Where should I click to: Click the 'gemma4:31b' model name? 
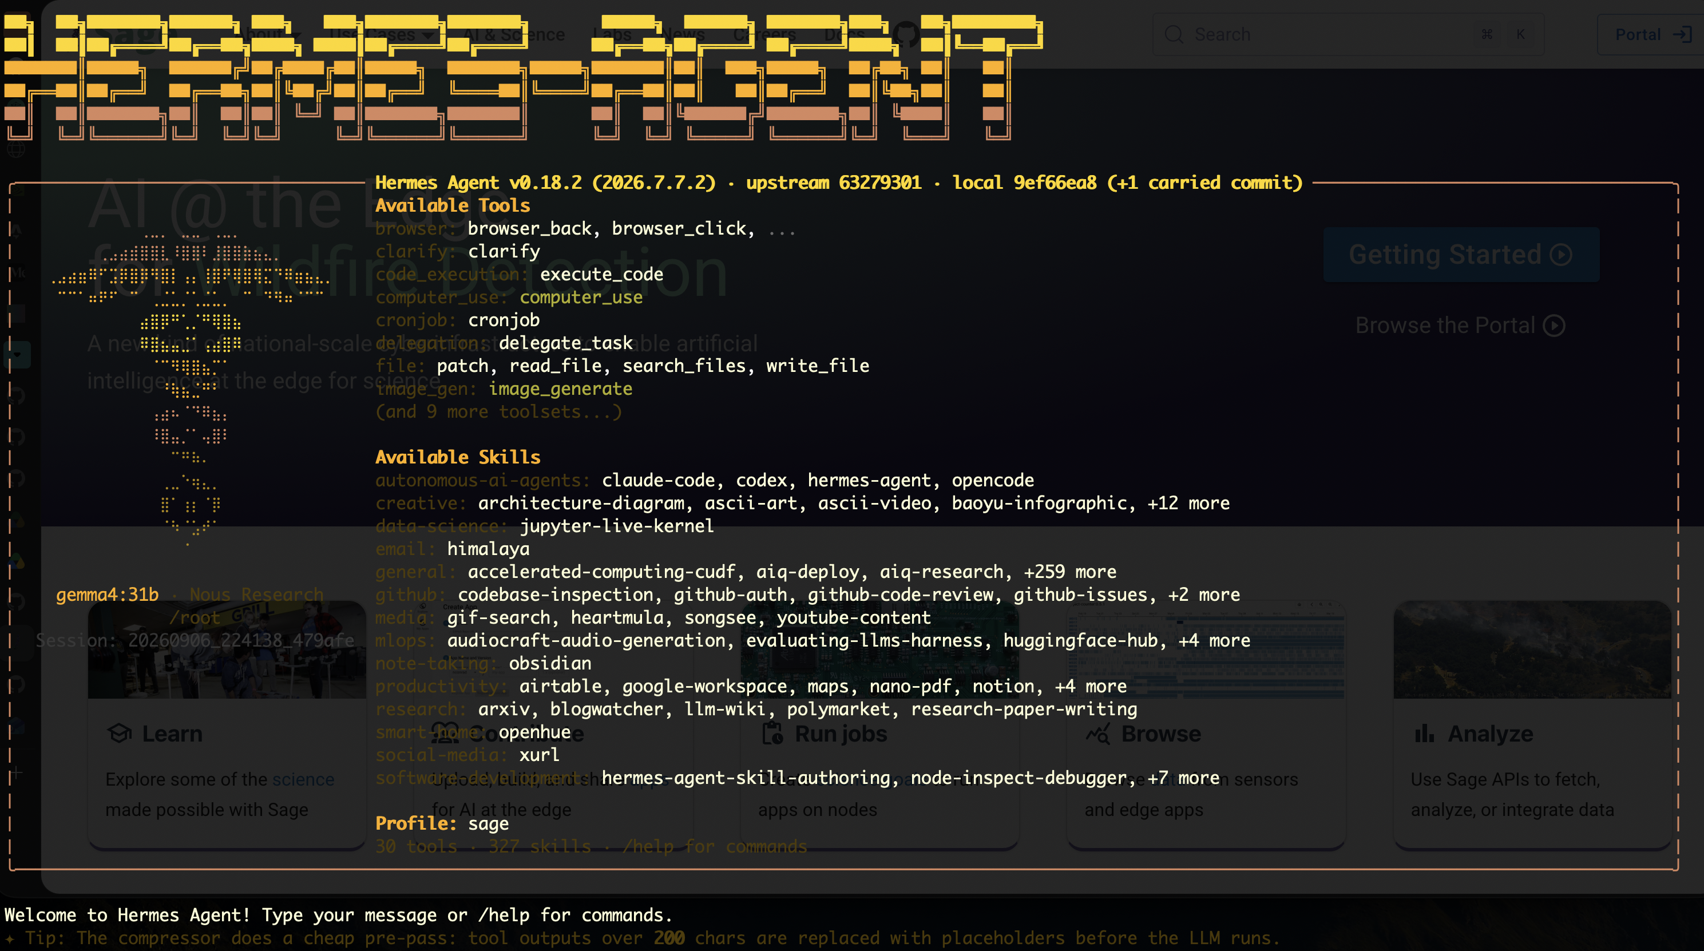click(107, 595)
